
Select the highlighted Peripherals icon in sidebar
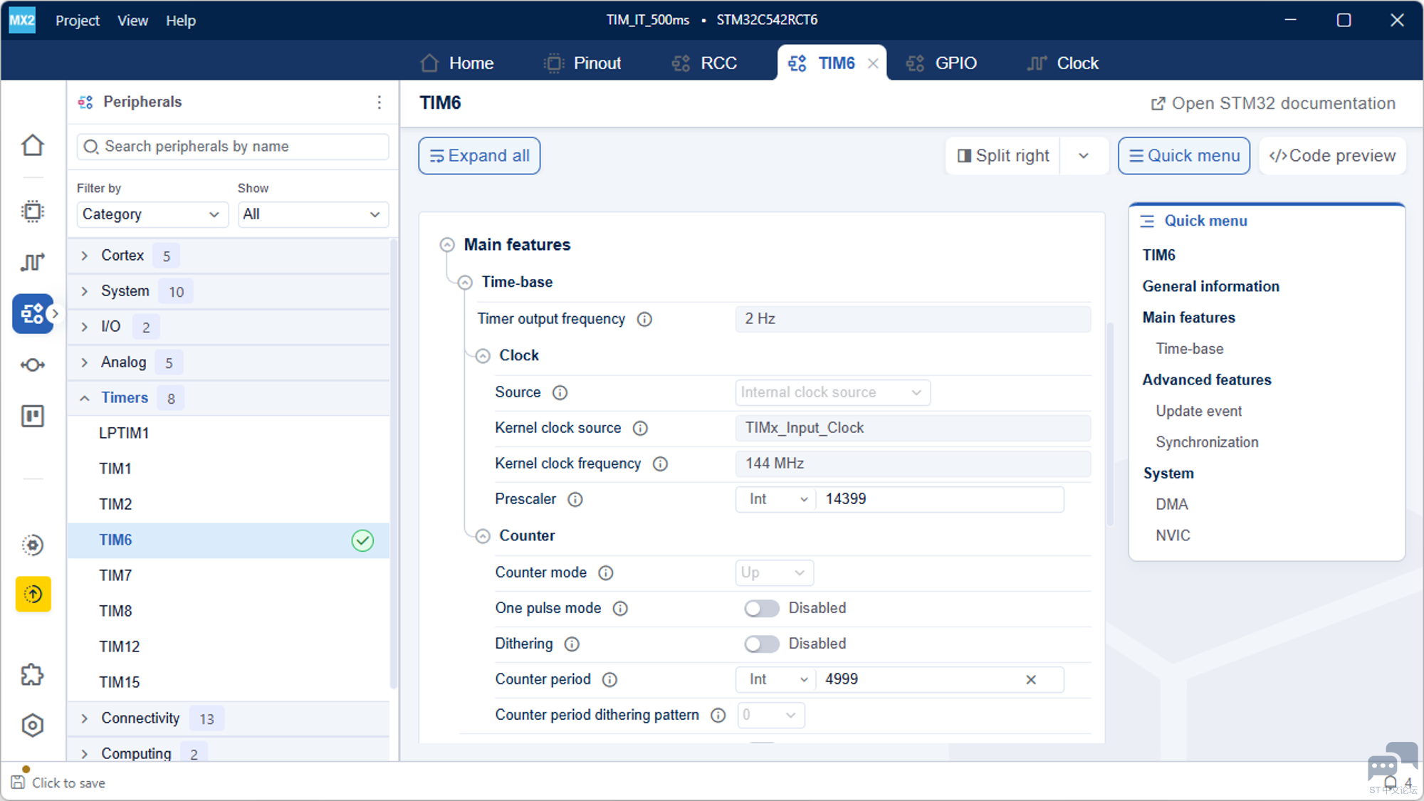tap(33, 313)
